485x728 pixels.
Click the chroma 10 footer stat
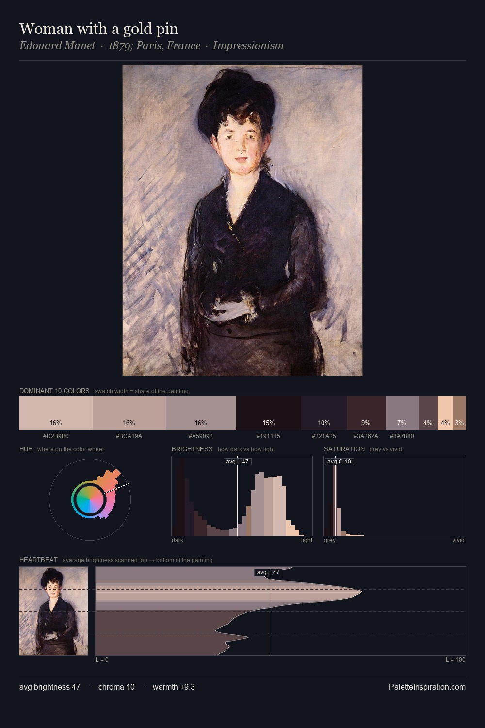pyautogui.click(x=116, y=687)
